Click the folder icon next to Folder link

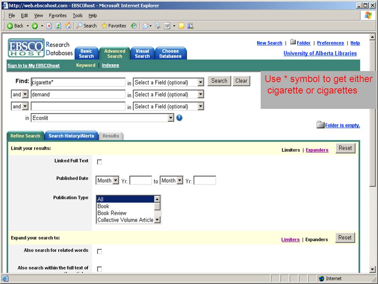(x=293, y=42)
